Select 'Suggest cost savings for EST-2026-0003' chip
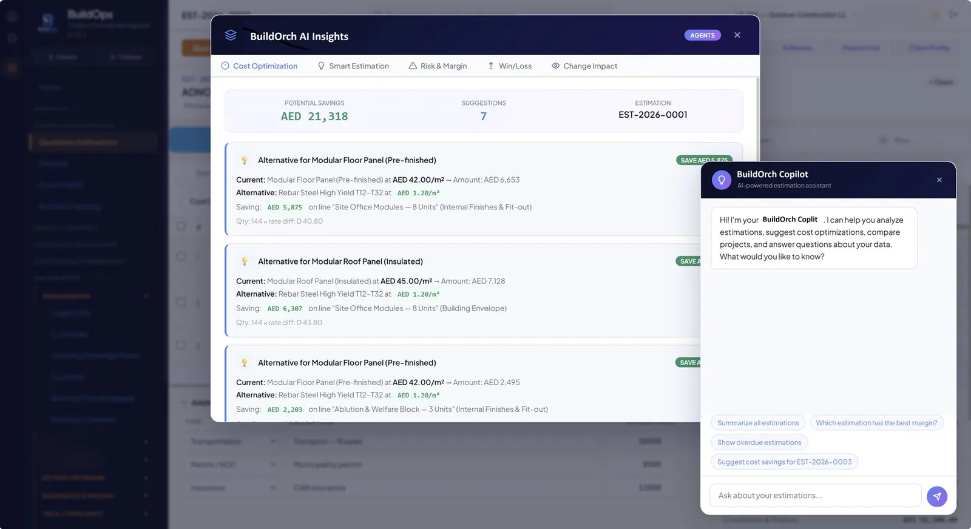 click(x=784, y=462)
